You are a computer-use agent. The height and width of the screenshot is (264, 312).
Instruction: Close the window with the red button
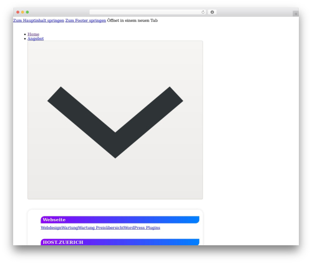click(x=18, y=12)
